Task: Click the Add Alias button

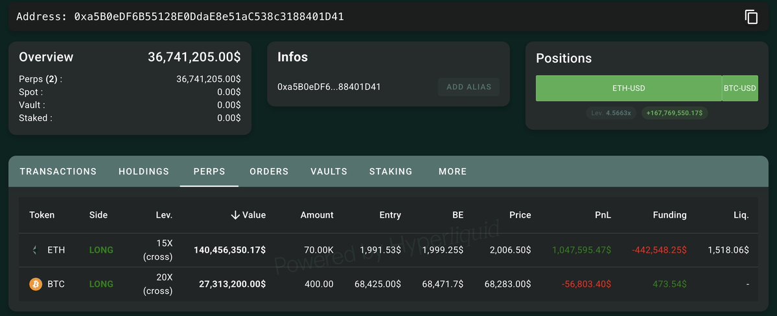Action: point(469,87)
